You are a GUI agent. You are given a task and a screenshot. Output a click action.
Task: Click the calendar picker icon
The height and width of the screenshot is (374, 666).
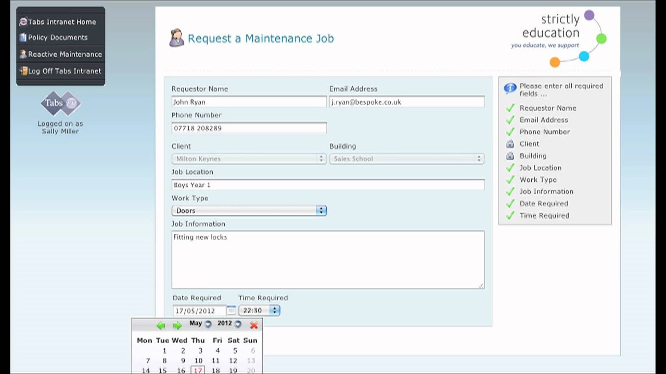point(232,310)
